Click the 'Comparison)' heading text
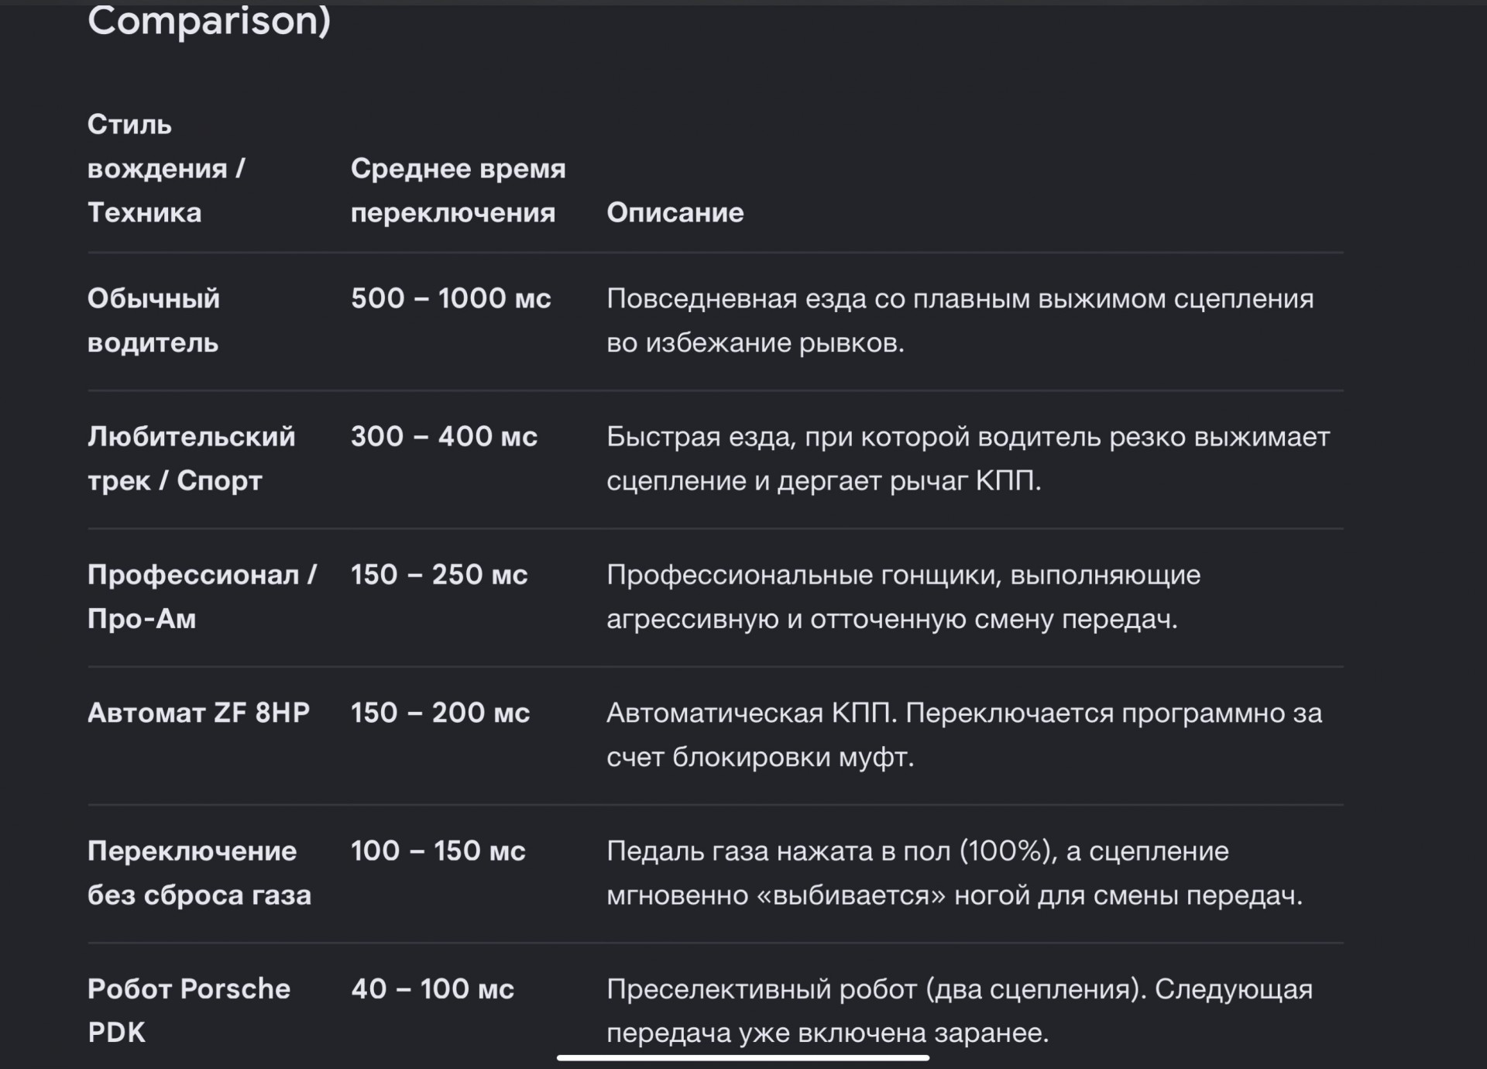 (209, 20)
